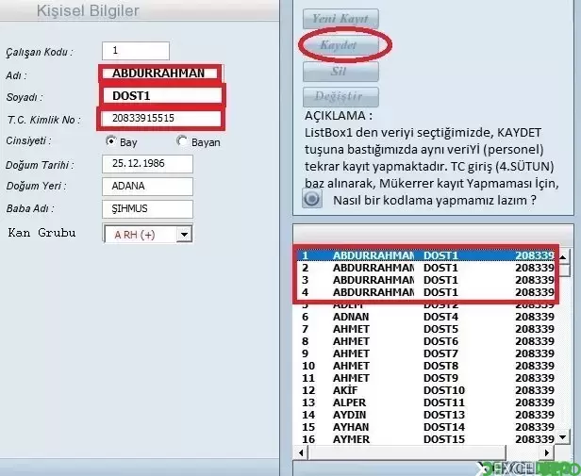Open the Kan Grubu dropdown arrow

click(x=184, y=234)
